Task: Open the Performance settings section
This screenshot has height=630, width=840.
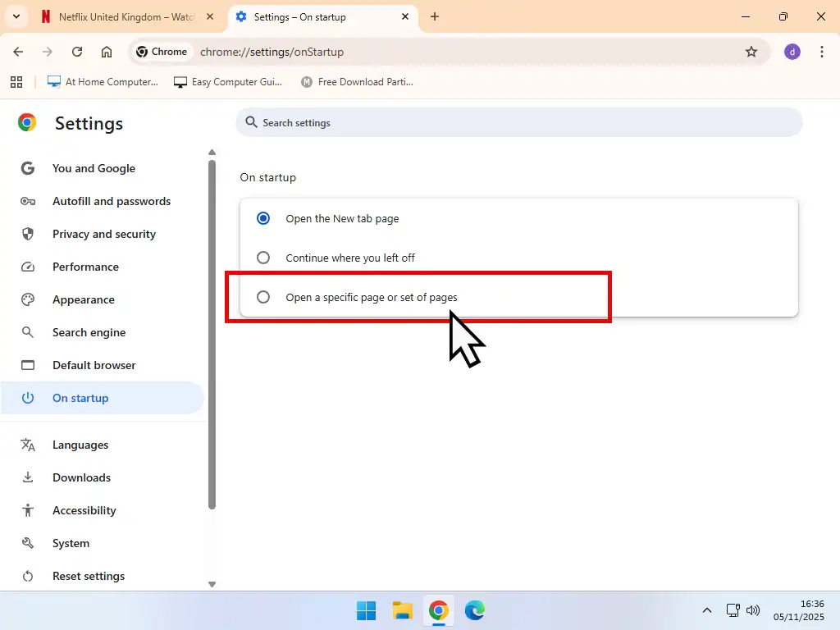Action: point(85,267)
